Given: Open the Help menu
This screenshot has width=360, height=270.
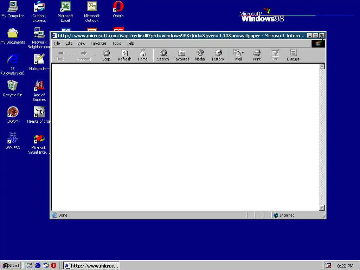Looking at the screenshot, I should [x=130, y=43].
